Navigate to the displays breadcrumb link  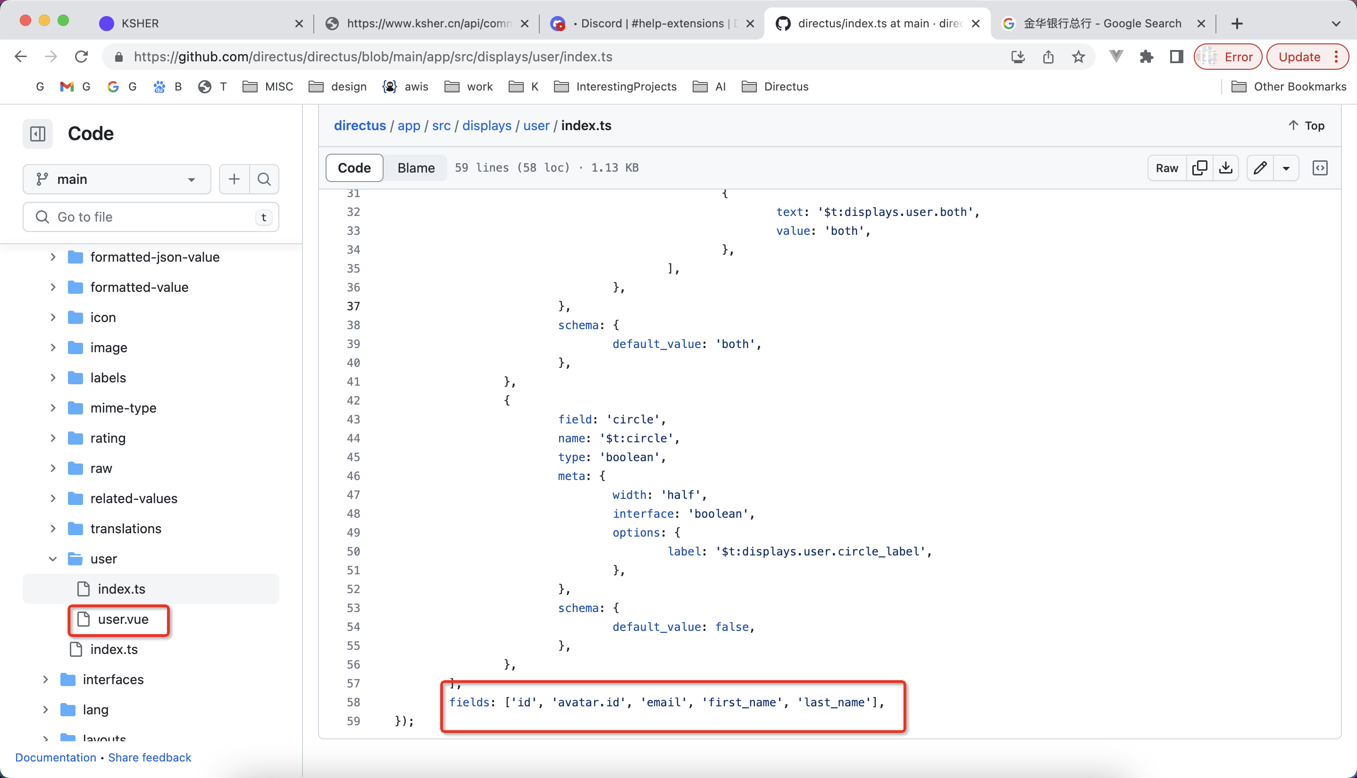point(486,125)
